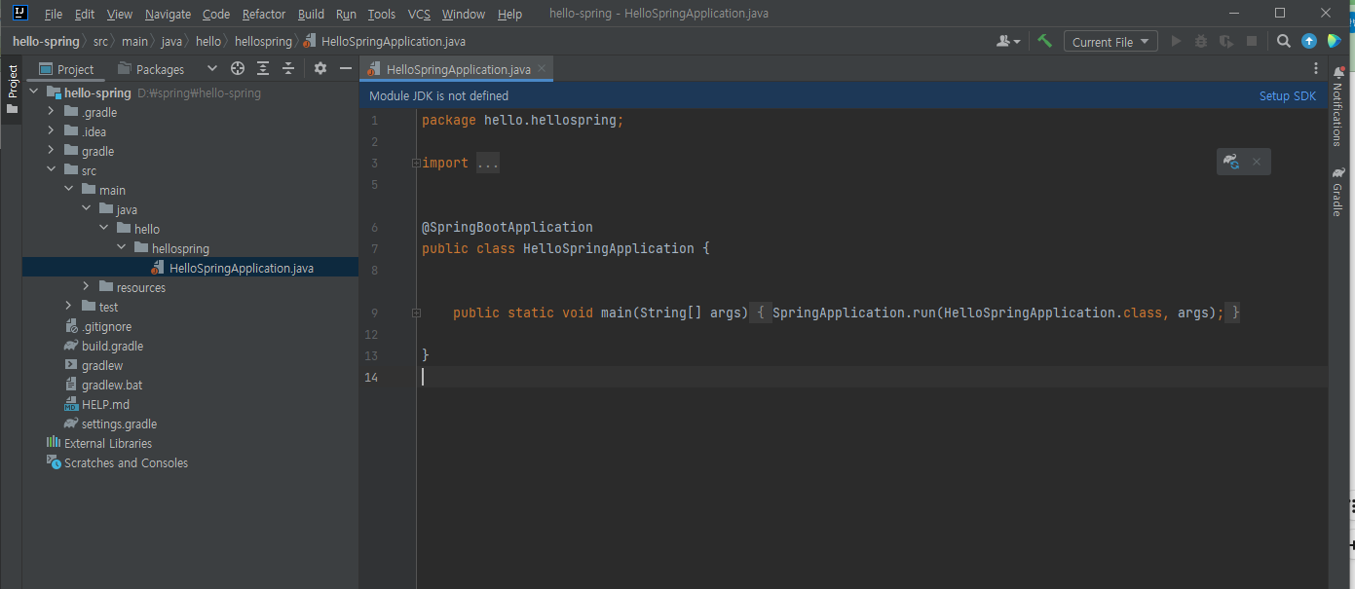Image resolution: width=1355 pixels, height=589 pixels.
Task: Place caret on empty line 14
Action: [x=872, y=377]
